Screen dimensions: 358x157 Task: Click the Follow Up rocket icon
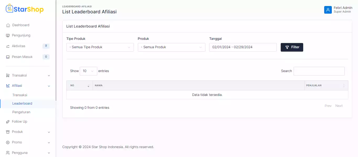(x=8, y=122)
